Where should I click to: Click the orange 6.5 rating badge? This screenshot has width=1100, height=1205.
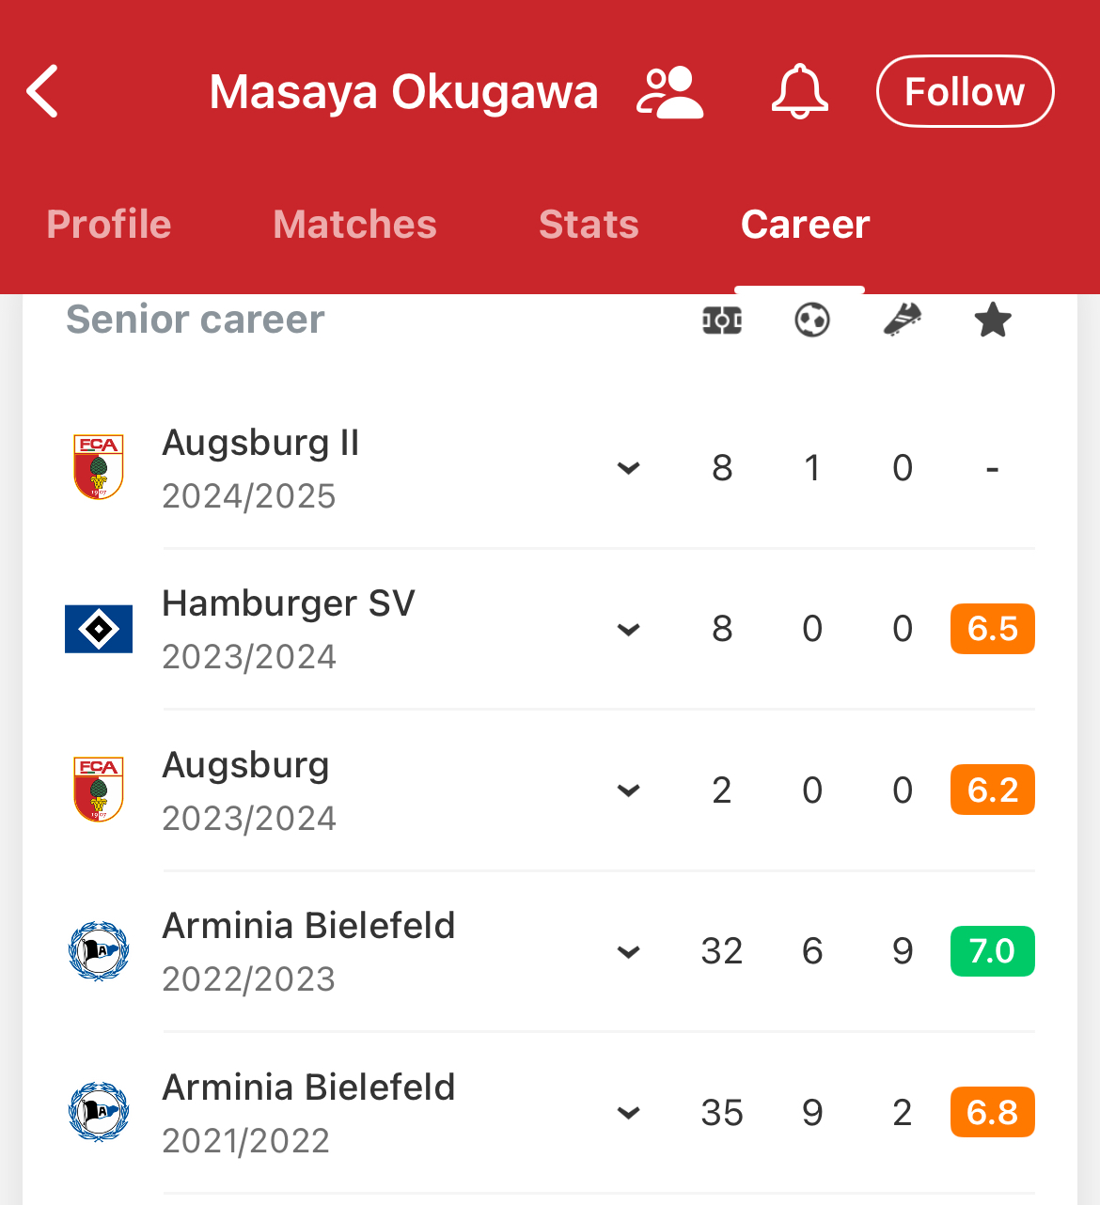tap(992, 629)
